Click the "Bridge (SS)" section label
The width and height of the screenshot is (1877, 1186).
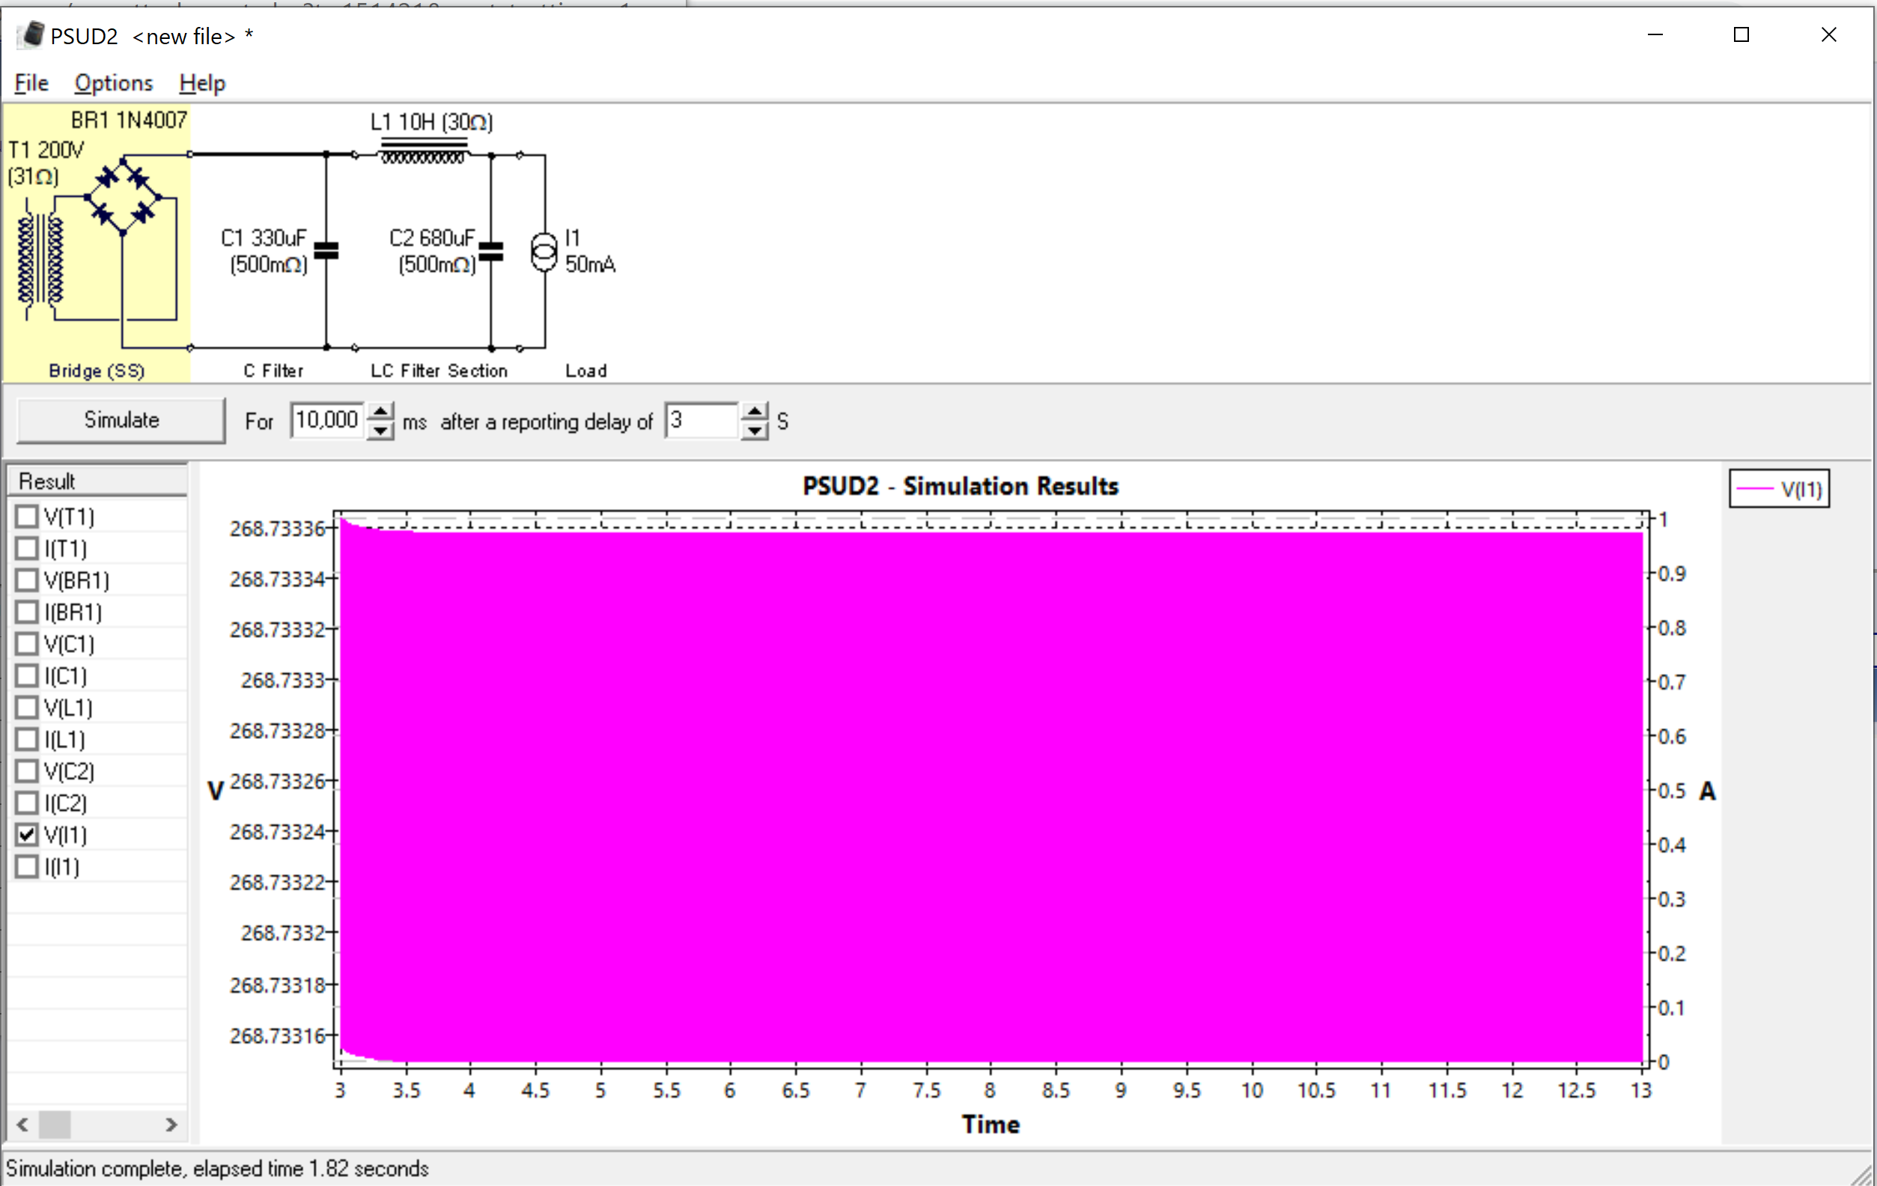97,371
